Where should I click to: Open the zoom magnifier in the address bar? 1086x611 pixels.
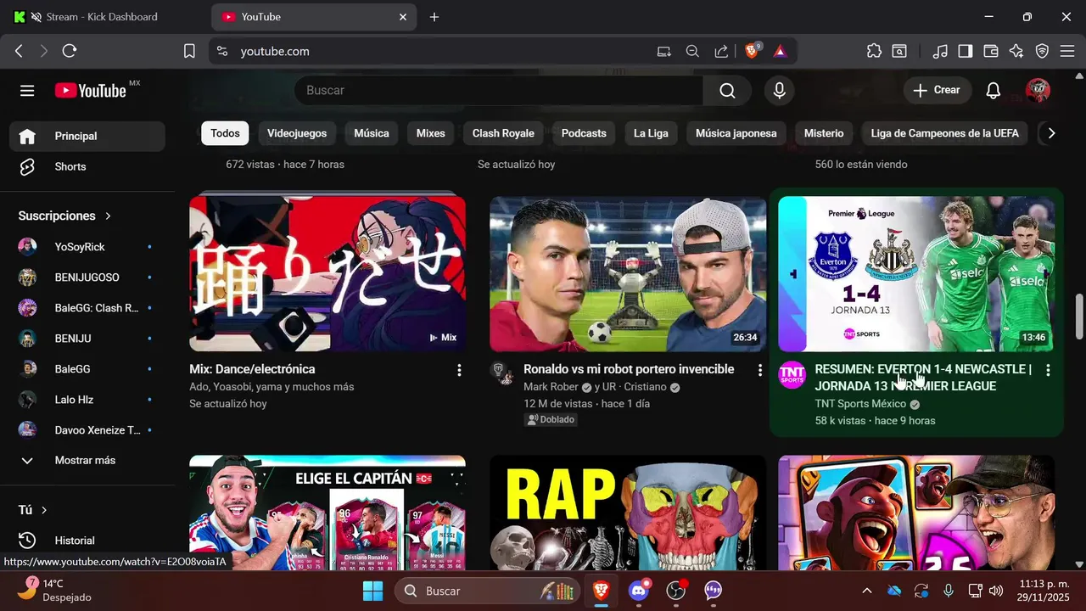click(x=692, y=51)
